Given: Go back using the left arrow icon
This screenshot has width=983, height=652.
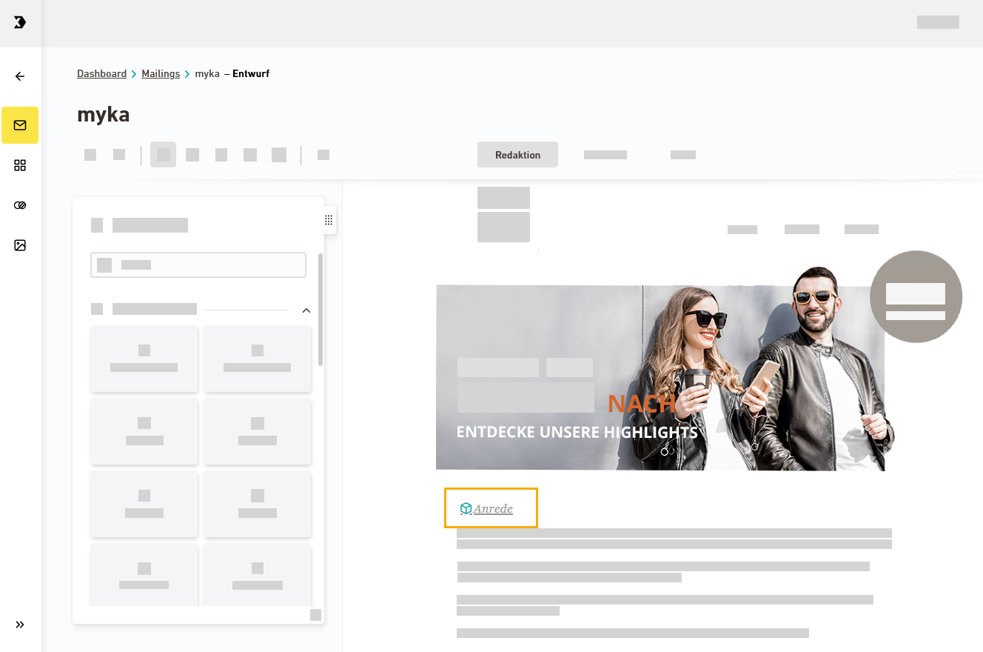Looking at the screenshot, I should 20,76.
